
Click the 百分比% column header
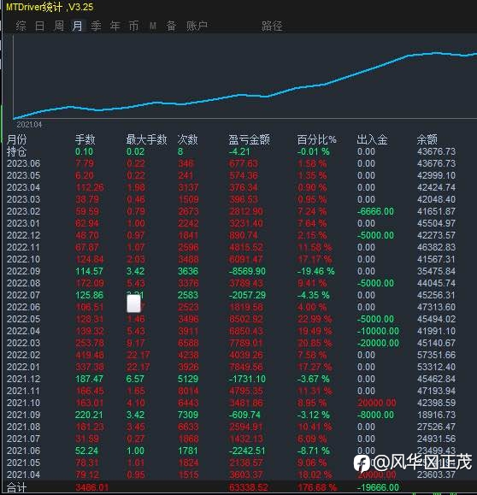(316, 139)
